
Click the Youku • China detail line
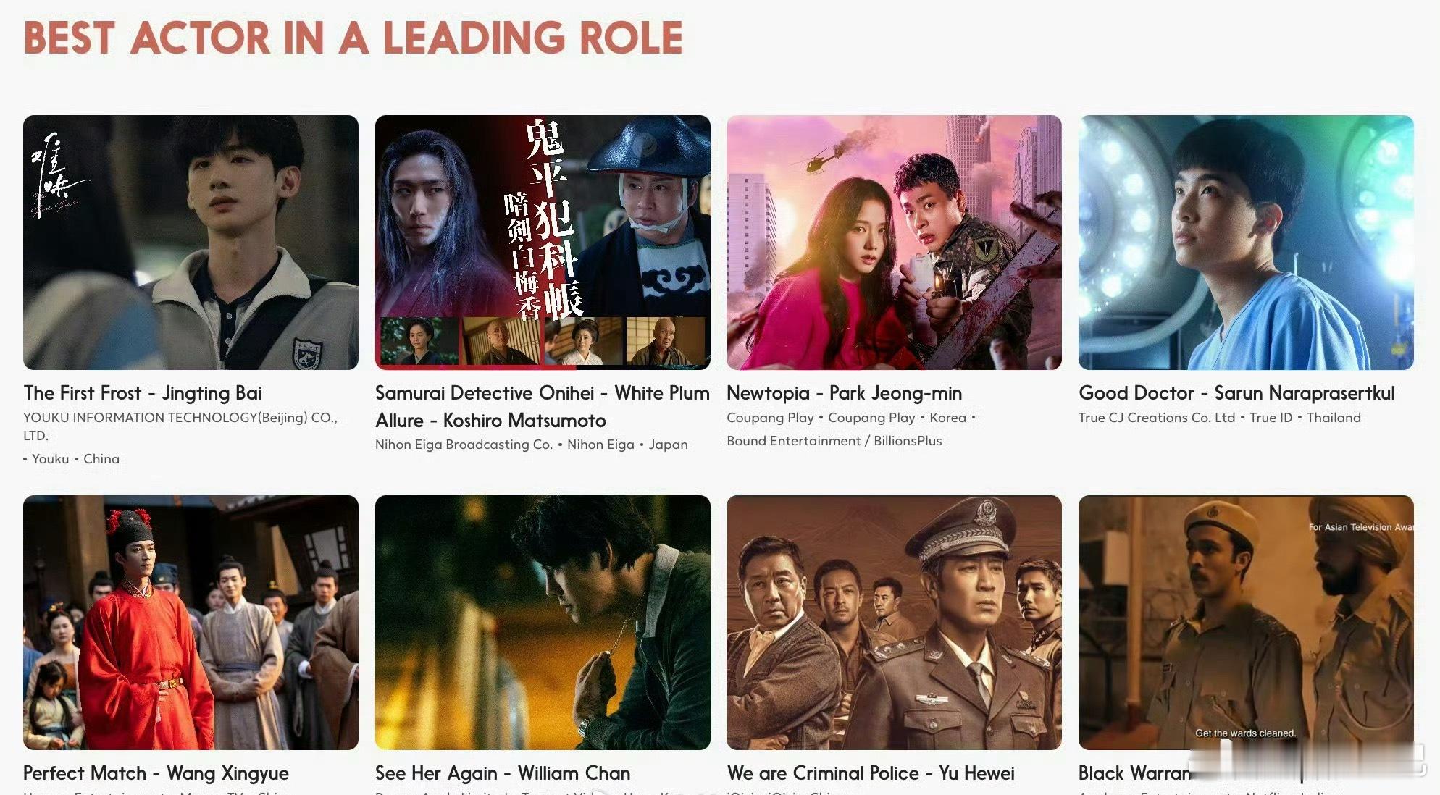(71, 459)
